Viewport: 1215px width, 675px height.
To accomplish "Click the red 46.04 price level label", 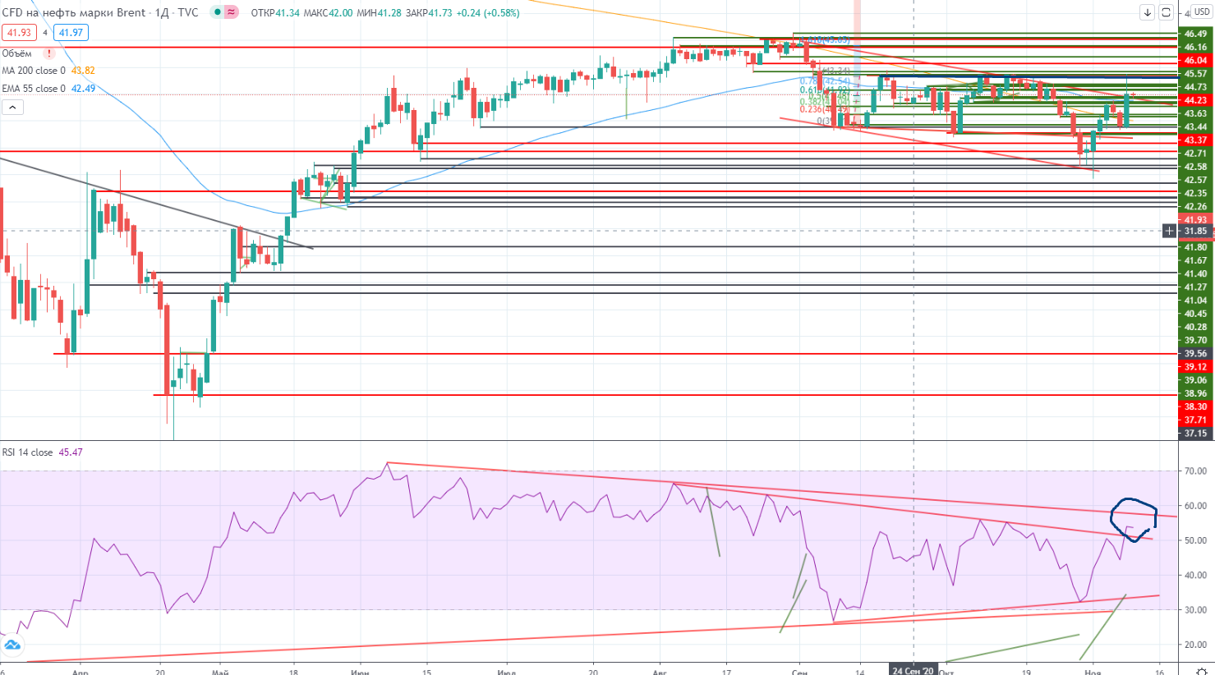I will click(1195, 61).
